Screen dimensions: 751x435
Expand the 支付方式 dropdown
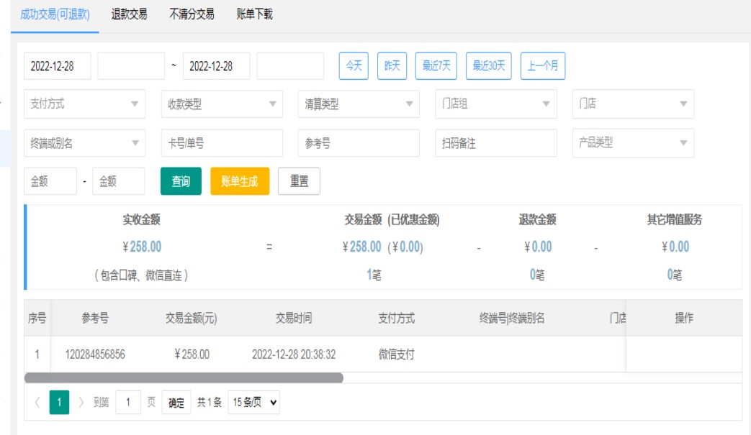tap(84, 104)
